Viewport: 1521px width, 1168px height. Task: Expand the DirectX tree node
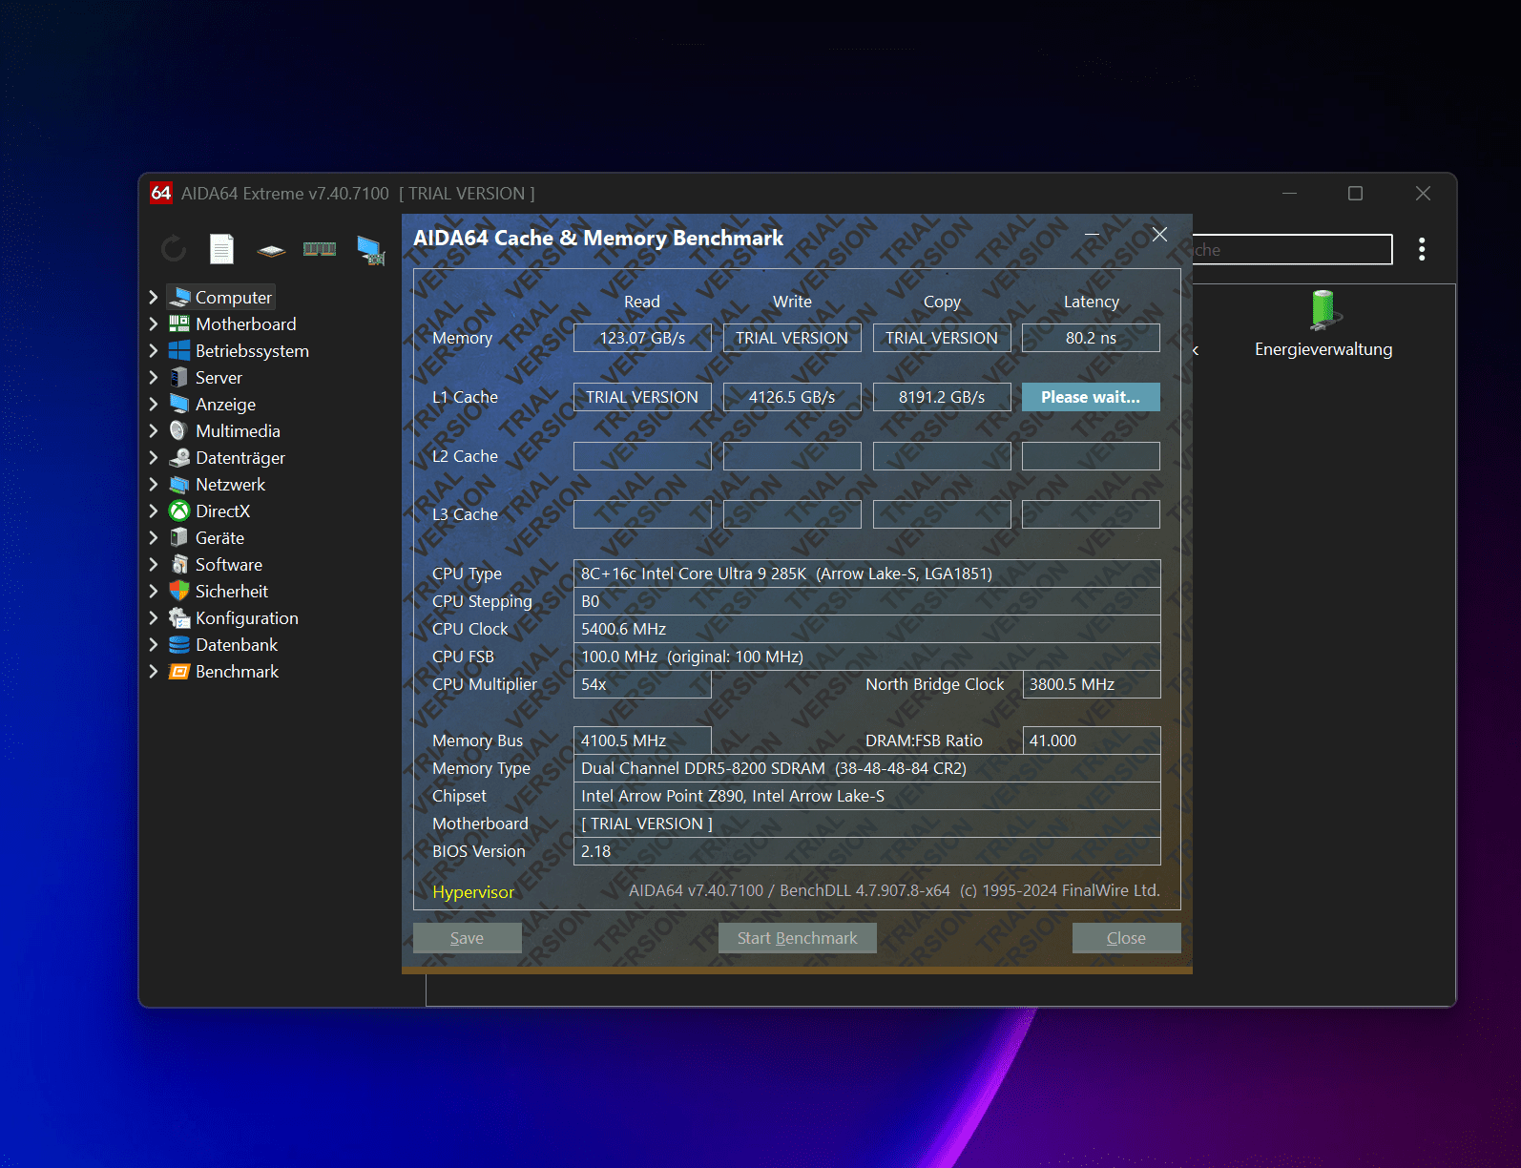[154, 511]
